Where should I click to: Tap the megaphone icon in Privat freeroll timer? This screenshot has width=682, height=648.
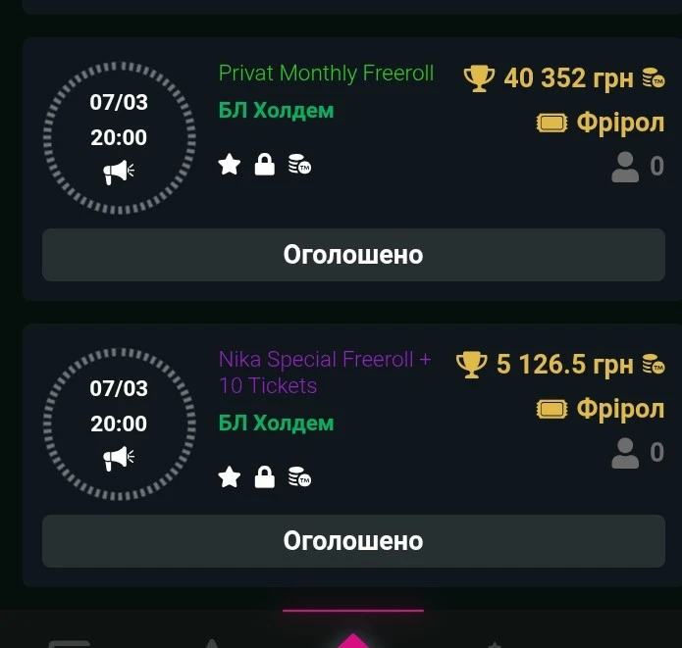pyautogui.click(x=119, y=172)
